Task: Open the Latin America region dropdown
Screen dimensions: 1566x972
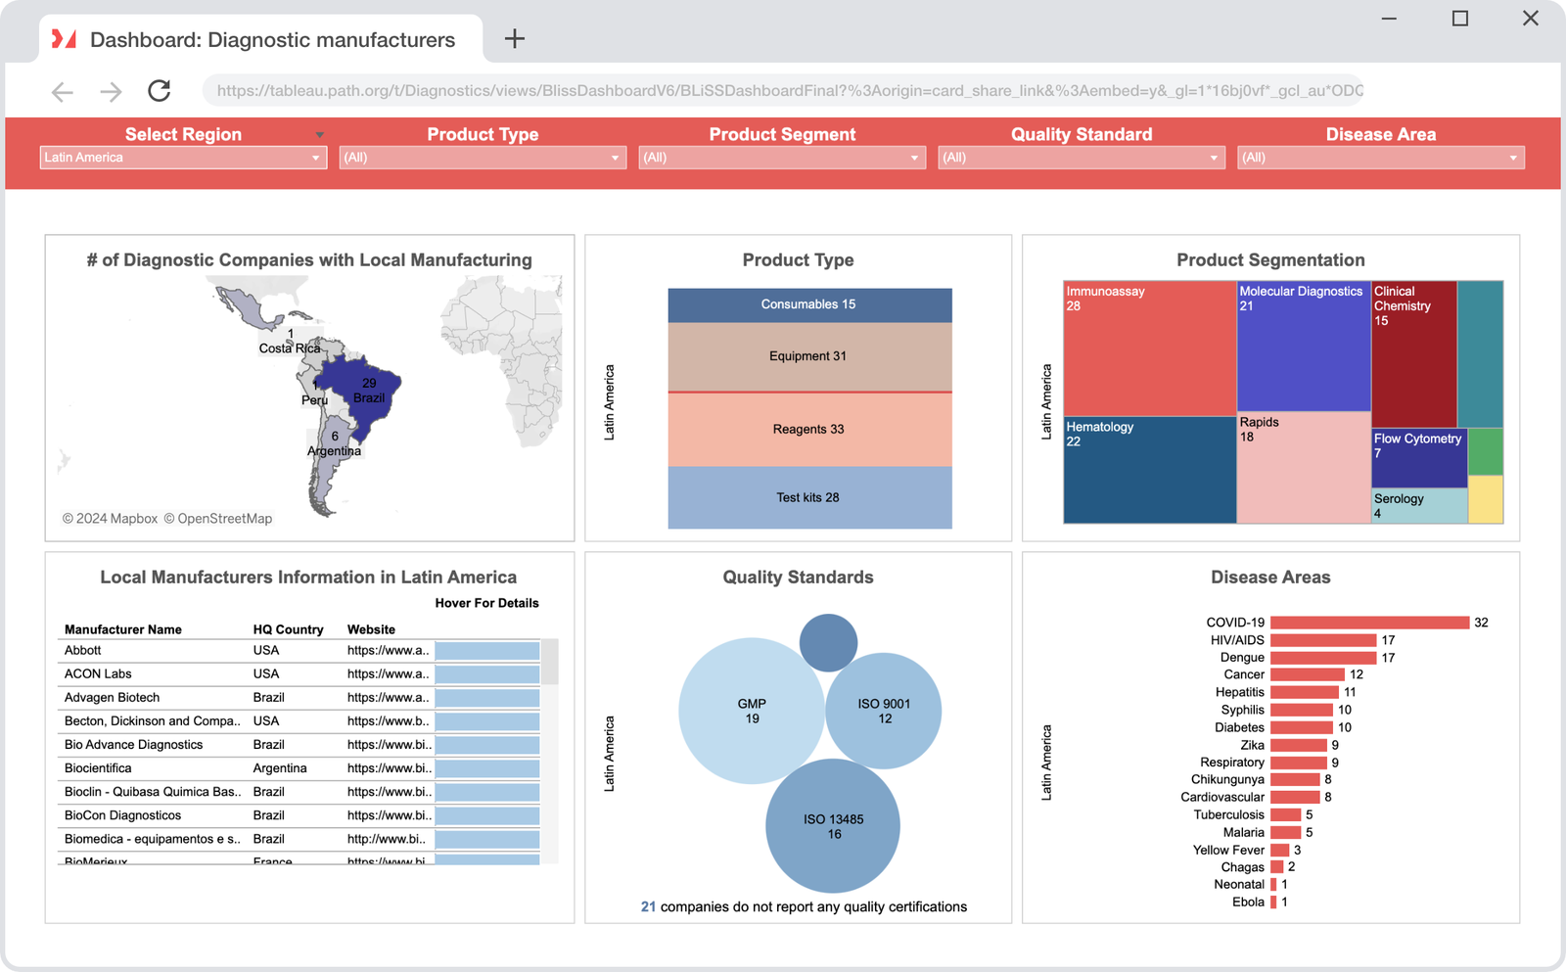Action: tap(315, 157)
